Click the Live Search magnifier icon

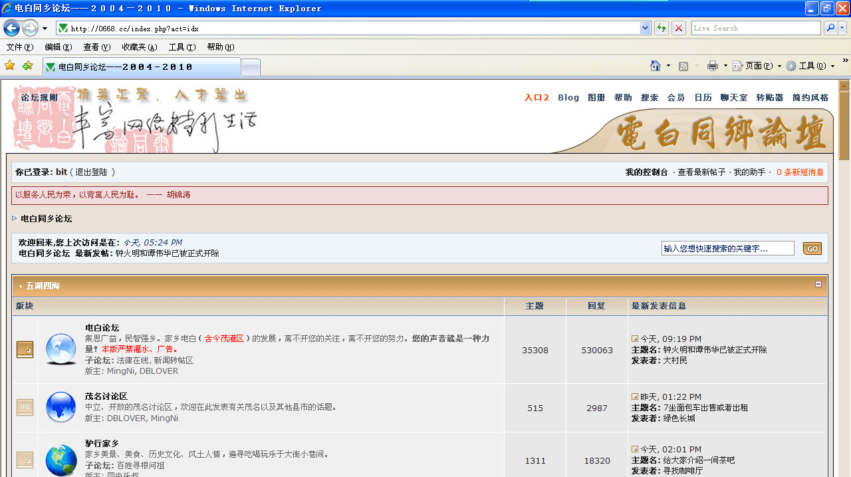(830, 28)
